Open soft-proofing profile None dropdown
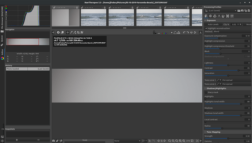The width and height of the screenshot is (252, 143). click(x=127, y=141)
